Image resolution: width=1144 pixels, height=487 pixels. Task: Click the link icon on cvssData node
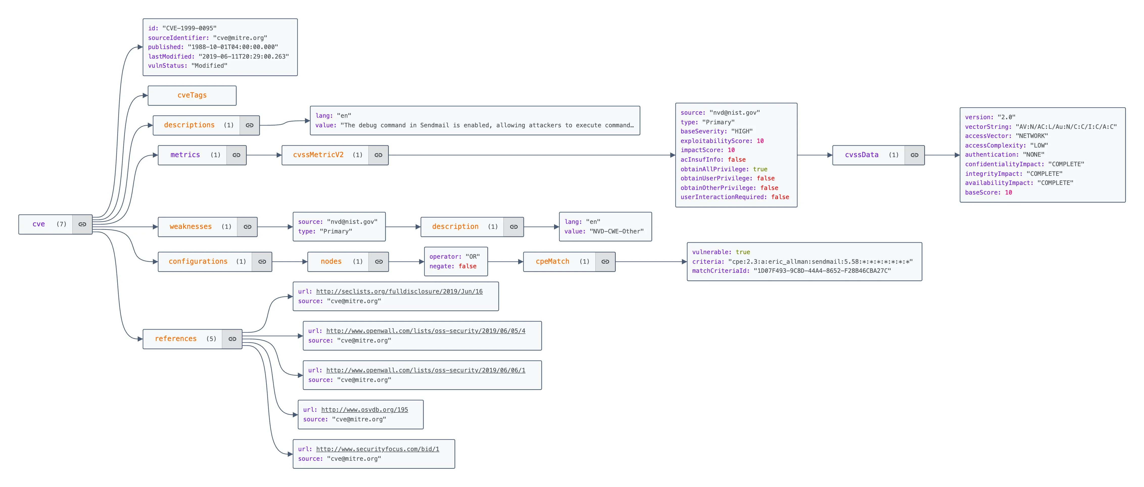click(x=914, y=155)
